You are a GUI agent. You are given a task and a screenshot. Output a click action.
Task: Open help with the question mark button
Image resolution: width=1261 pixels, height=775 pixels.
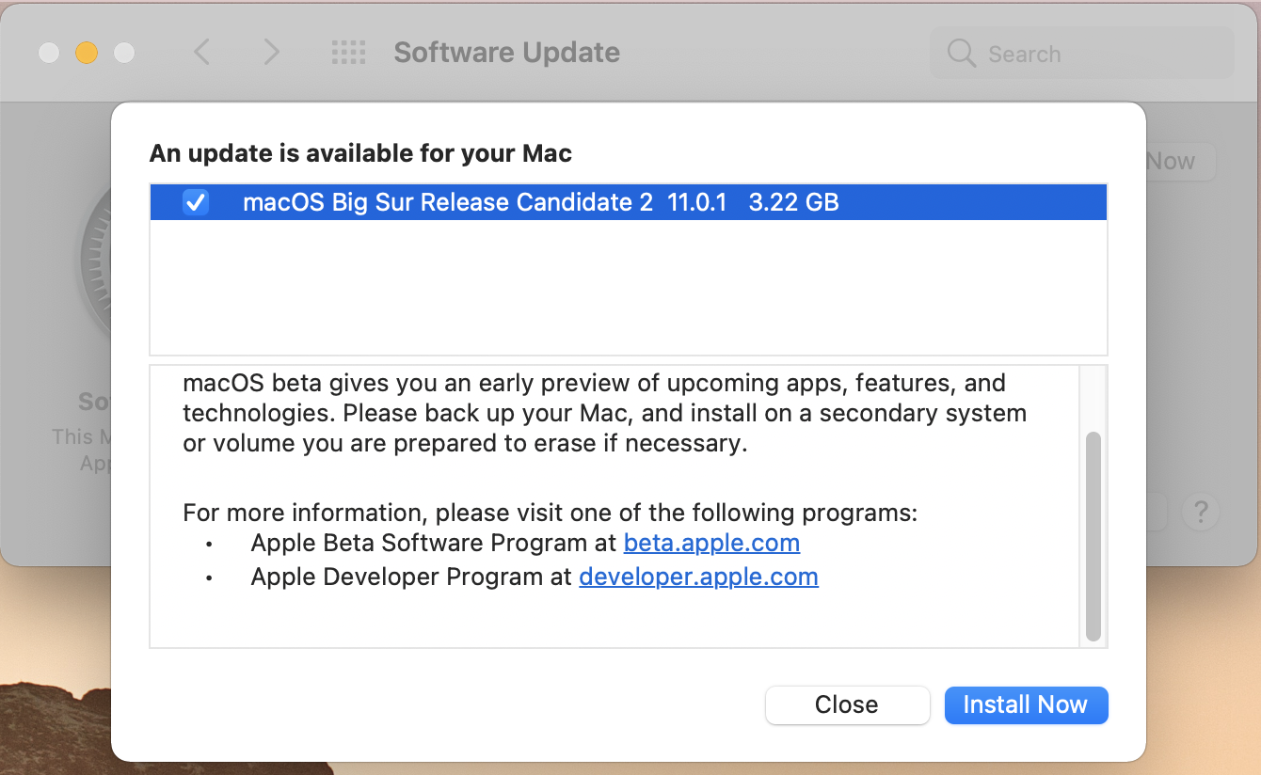(x=1201, y=513)
